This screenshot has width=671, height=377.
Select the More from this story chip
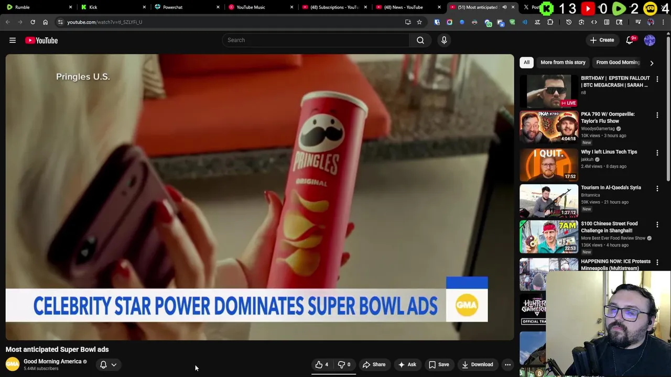click(563, 62)
